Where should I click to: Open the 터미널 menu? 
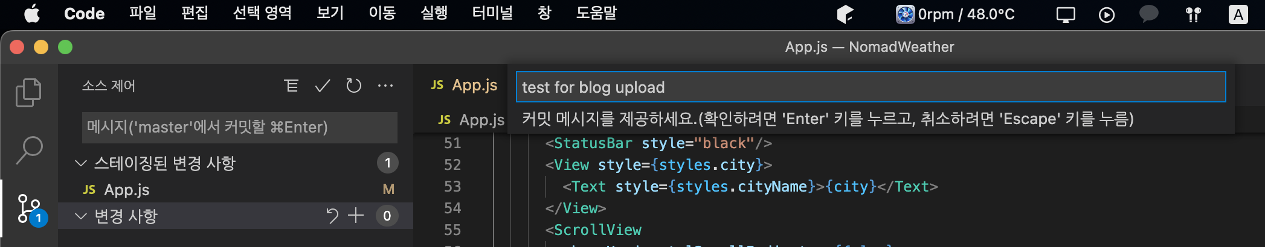click(x=492, y=13)
